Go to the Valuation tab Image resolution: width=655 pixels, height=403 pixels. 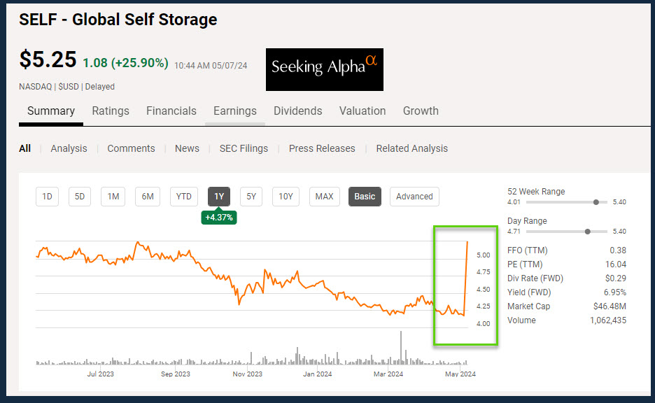(x=362, y=111)
